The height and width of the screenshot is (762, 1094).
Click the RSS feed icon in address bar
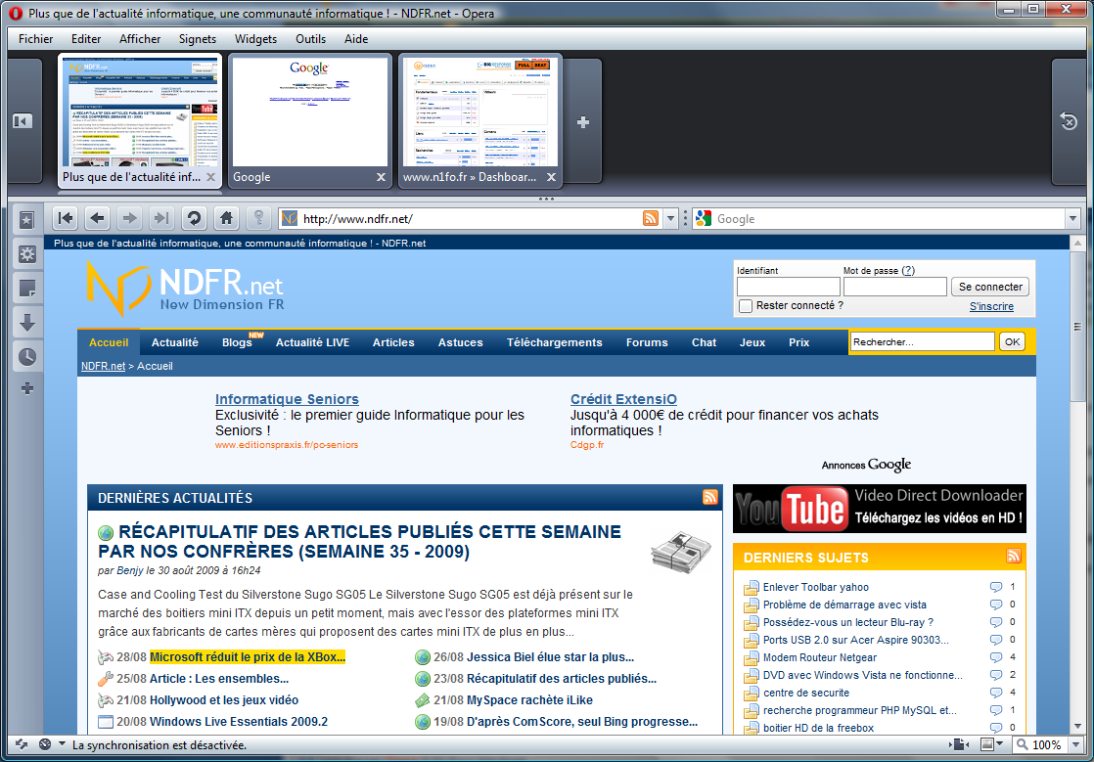651,218
